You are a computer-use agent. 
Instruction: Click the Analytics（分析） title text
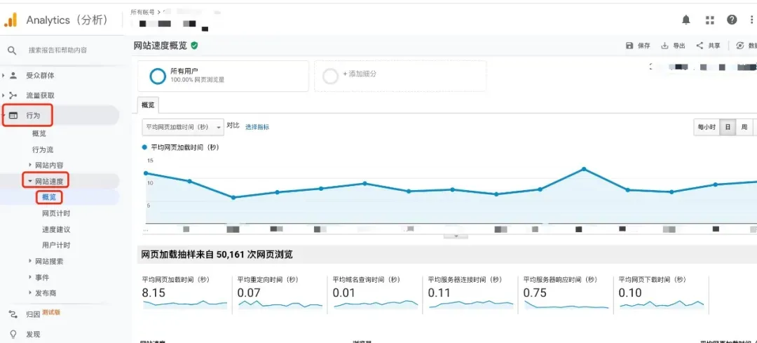[x=67, y=20]
